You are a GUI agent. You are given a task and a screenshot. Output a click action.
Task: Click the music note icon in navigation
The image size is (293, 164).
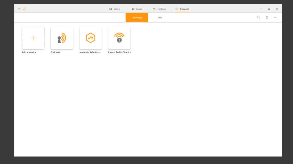134,9
